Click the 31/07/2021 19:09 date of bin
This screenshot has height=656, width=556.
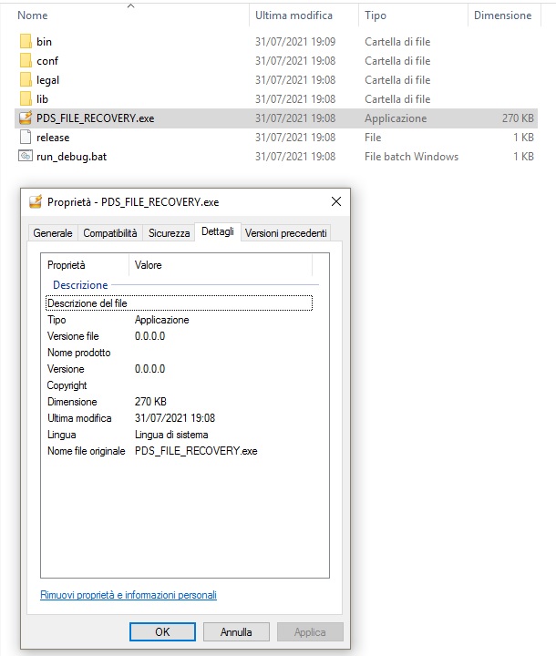pos(295,41)
